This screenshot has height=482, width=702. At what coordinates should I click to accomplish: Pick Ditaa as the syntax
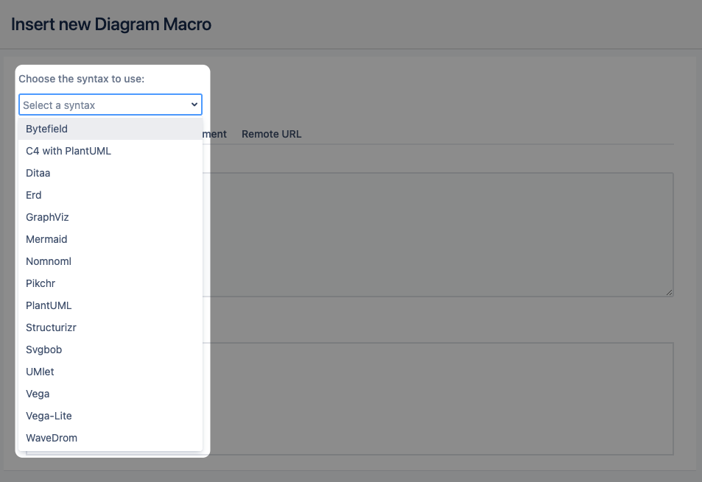pyautogui.click(x=110, y=173)
